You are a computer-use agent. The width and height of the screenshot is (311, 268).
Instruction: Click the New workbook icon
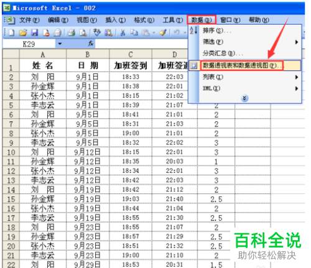tap(11, 32)
